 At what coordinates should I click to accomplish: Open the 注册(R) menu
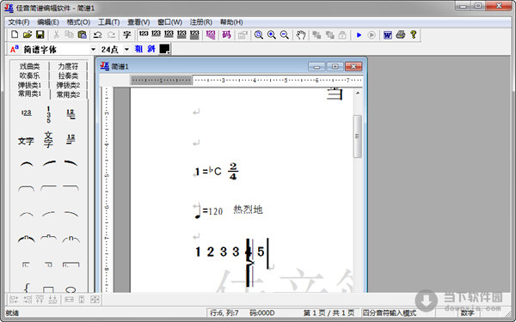pos(200,22)
